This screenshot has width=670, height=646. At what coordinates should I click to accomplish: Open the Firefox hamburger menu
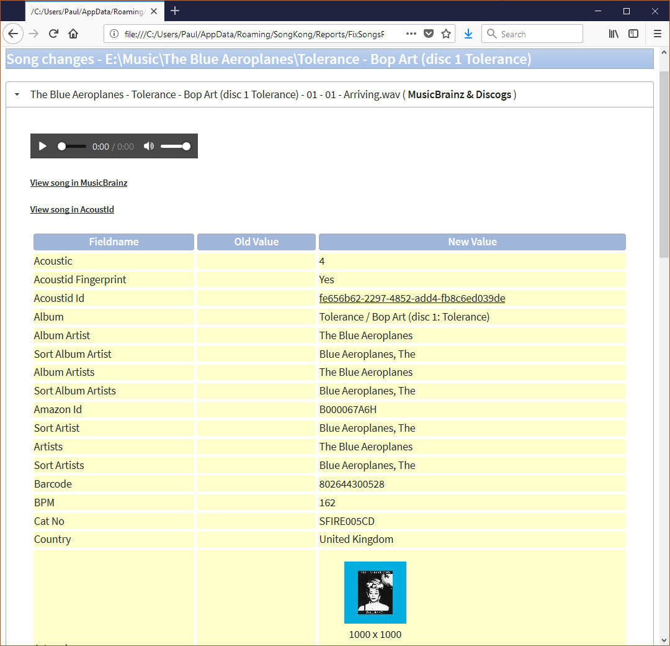[657, 34]
